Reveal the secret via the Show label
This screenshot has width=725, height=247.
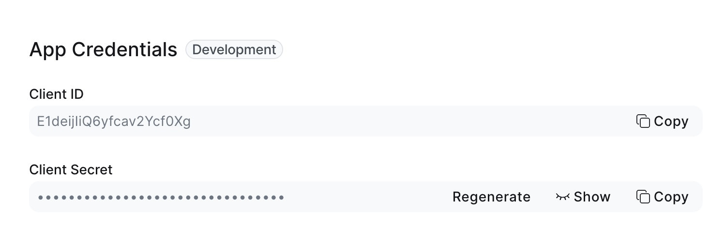pos(592,197)
